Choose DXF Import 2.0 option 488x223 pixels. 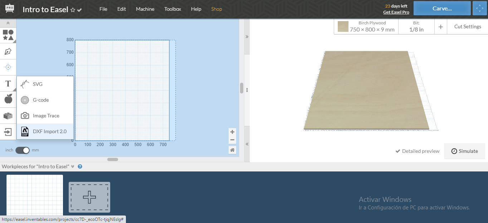(45, 131)
